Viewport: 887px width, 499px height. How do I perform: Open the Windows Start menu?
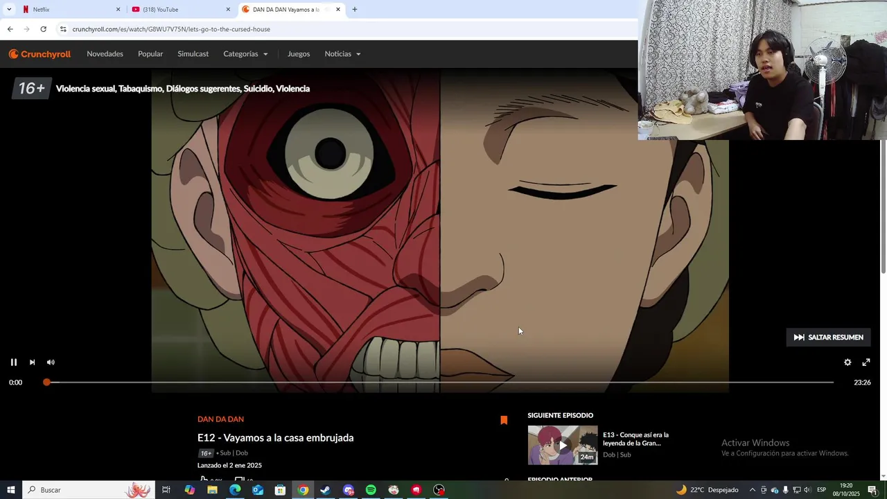coord(11,490)
